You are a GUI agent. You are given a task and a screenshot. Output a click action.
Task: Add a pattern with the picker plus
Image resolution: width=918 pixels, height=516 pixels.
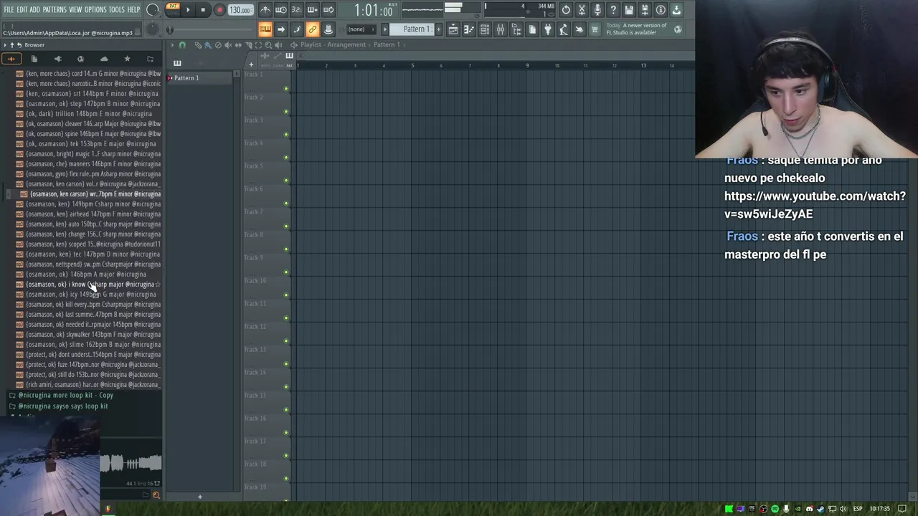pos(200,497)
